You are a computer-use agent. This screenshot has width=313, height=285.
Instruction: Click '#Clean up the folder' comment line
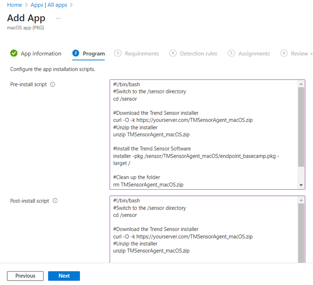137,177
